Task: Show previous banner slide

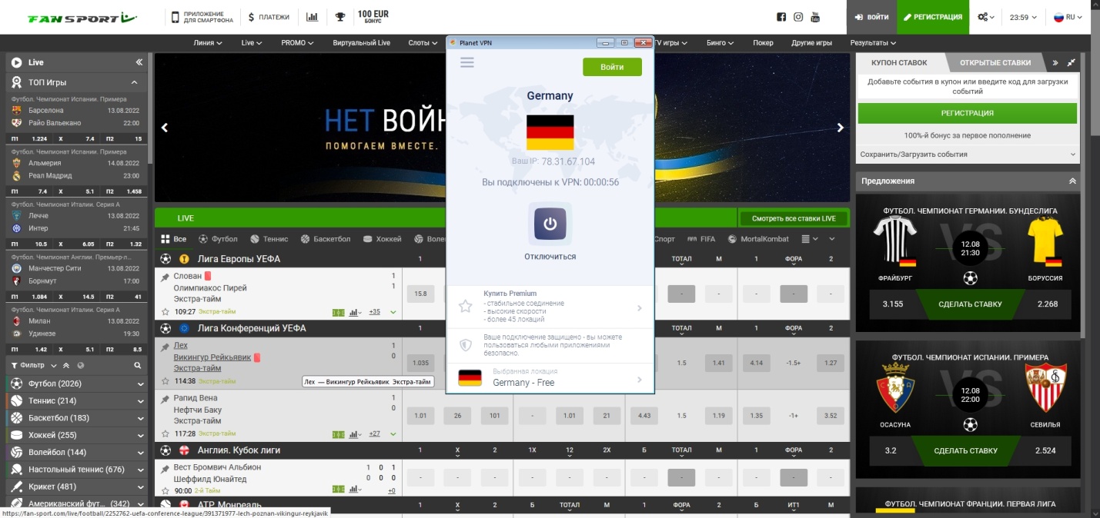Action: coord(164,128)
